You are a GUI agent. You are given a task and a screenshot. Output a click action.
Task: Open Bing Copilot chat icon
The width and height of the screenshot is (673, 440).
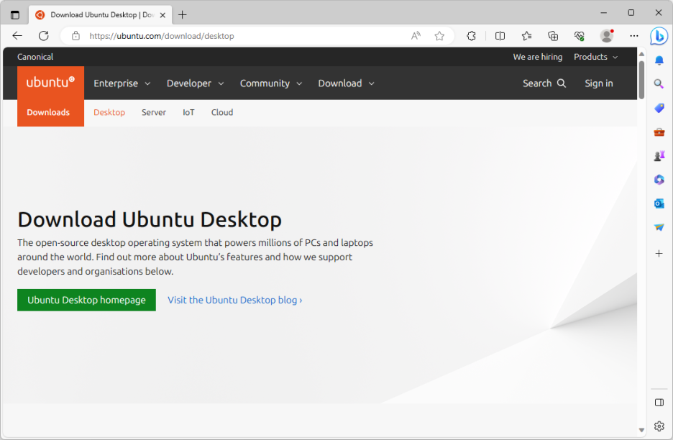pos(659,36)
